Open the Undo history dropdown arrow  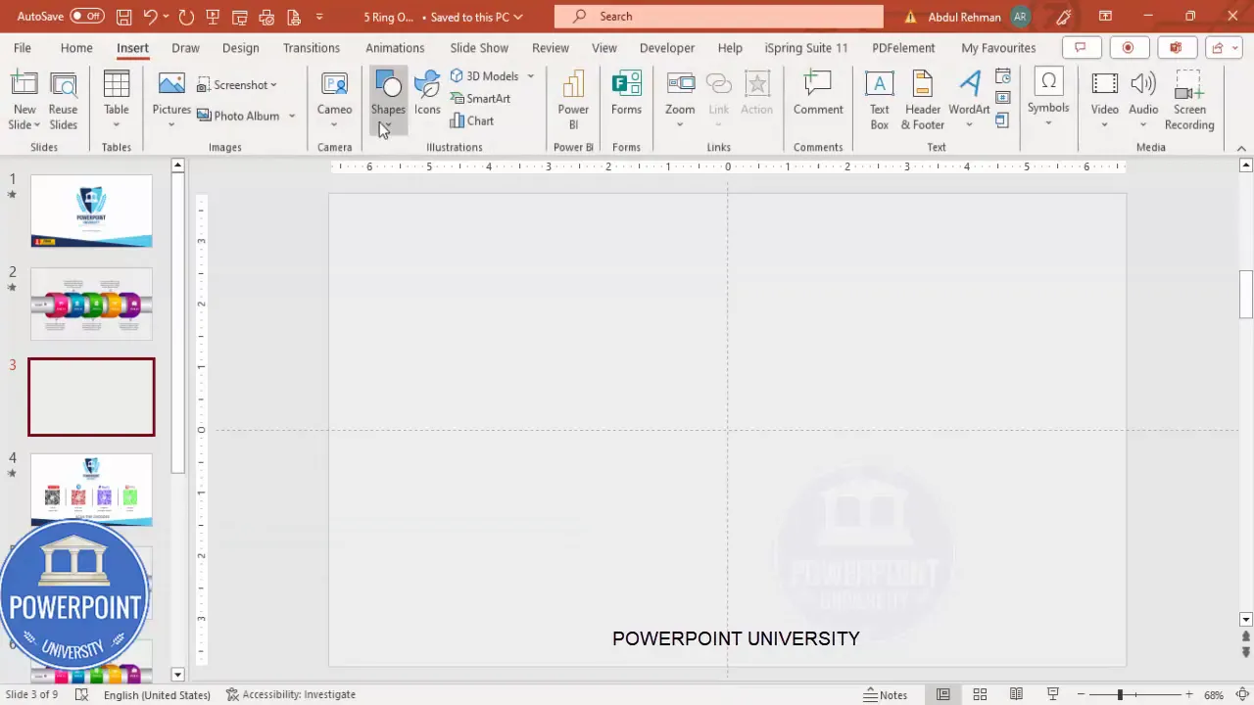coord(167,17)
